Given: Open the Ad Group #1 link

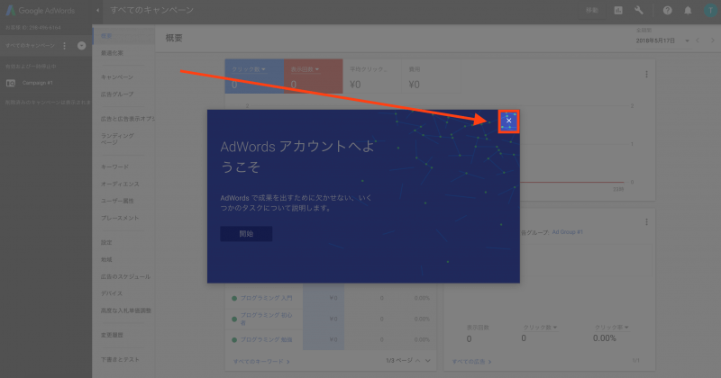Looking at the screenshot, I should point(568,232).
